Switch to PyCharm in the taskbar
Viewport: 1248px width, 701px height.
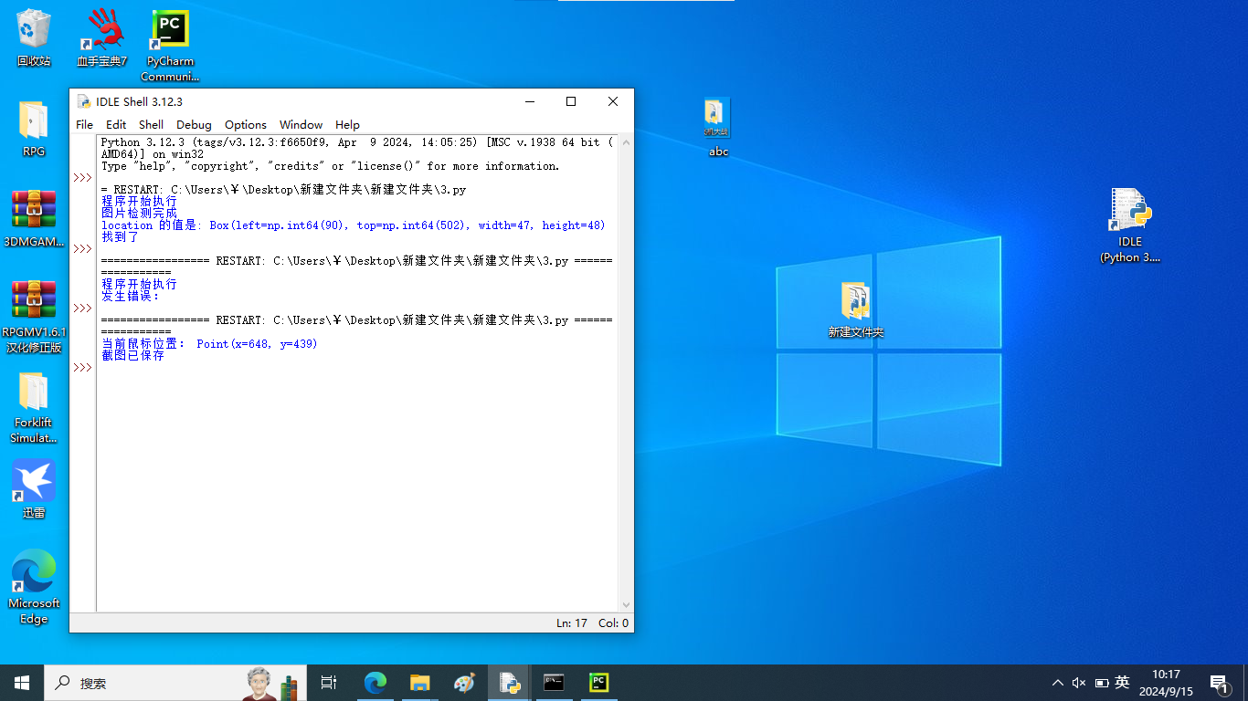[x=598, y=682]
